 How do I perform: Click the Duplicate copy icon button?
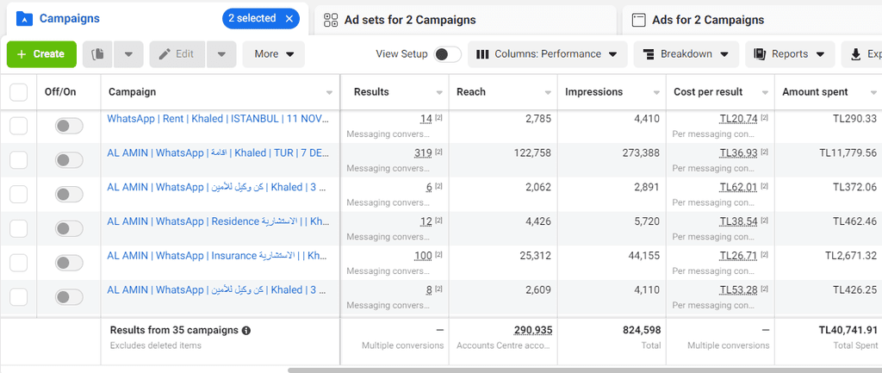click(98, 54)
